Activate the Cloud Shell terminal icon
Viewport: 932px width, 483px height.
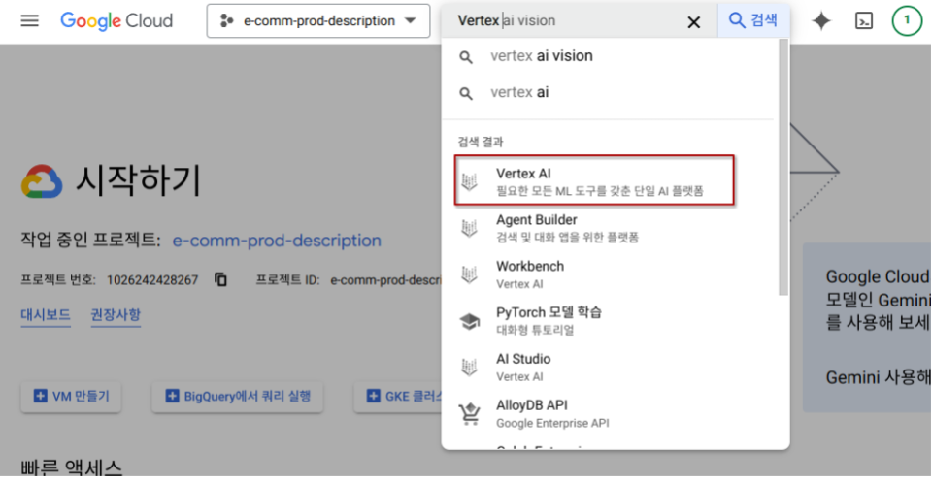coord(864,20)
